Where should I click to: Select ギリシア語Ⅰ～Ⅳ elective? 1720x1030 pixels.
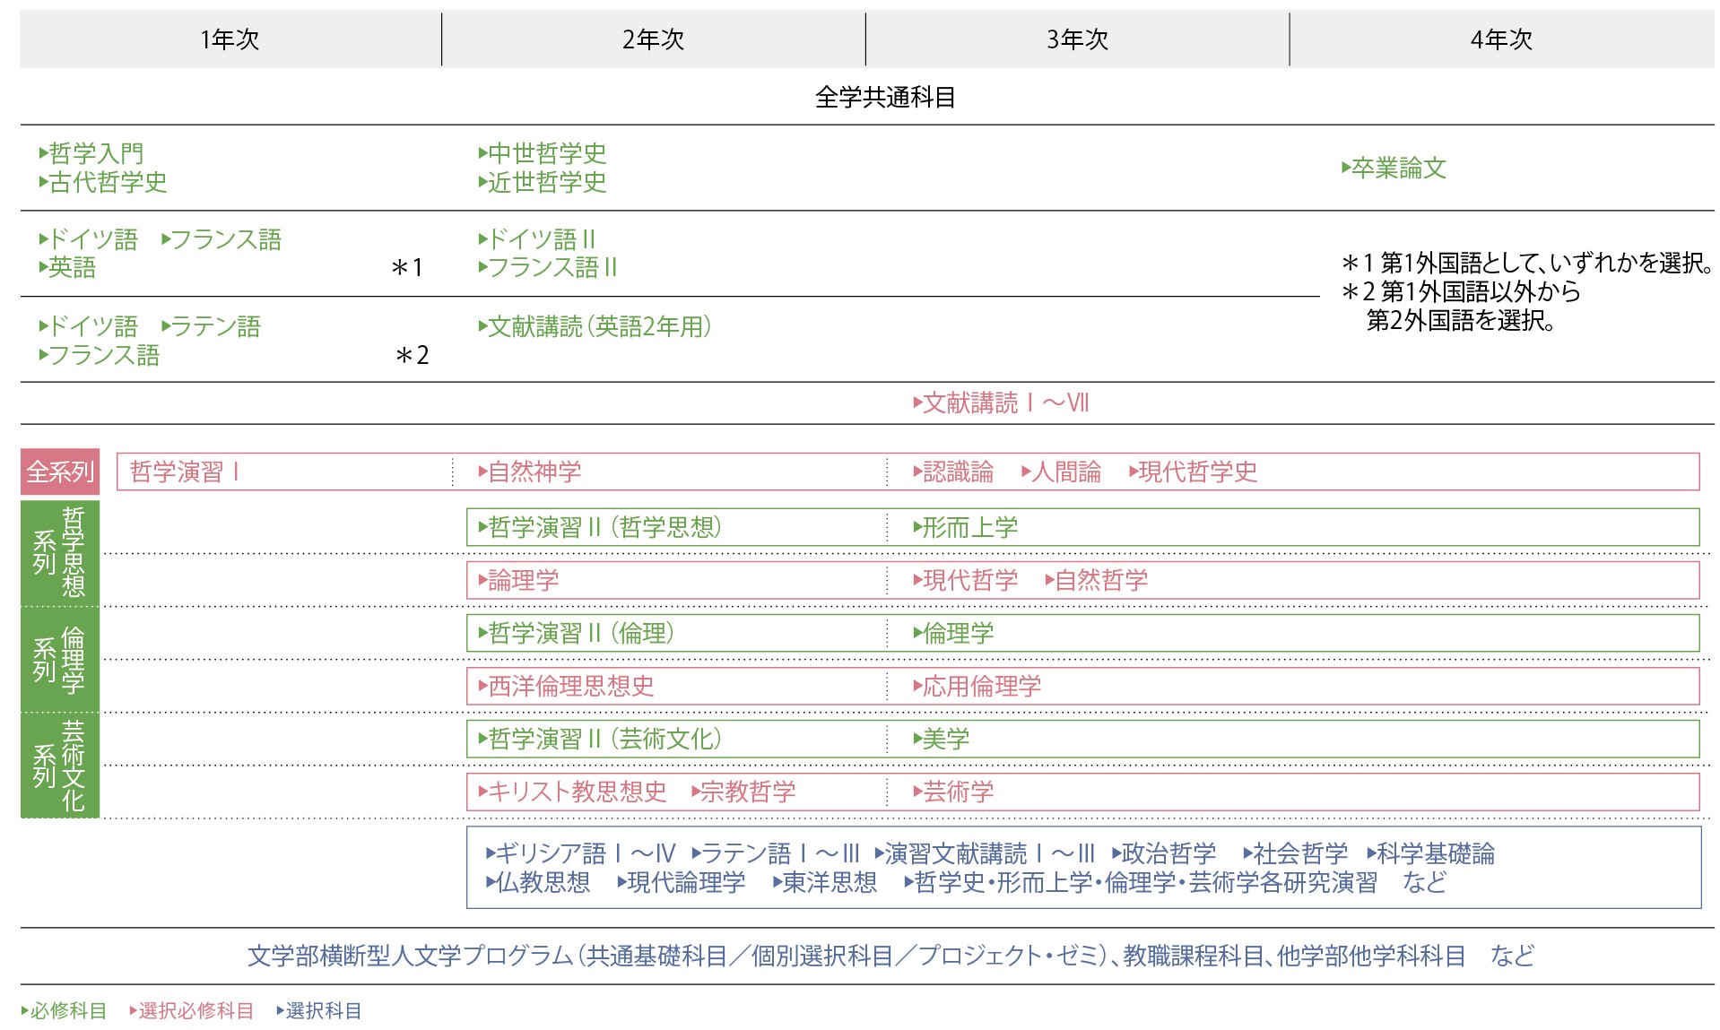[581, 853]
